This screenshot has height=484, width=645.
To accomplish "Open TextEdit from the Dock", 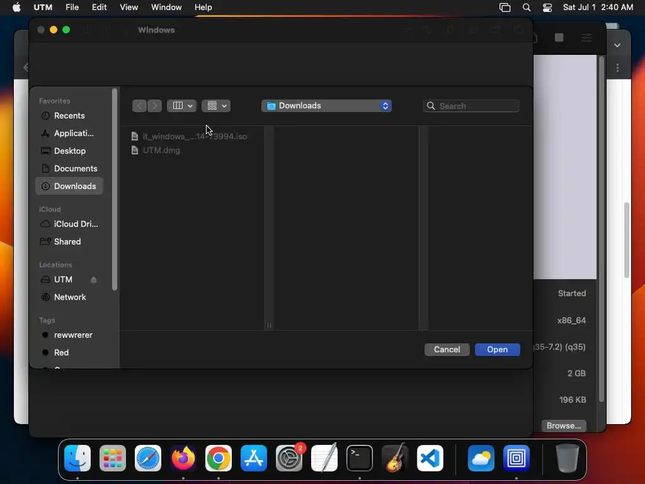I will pos(324,458).
